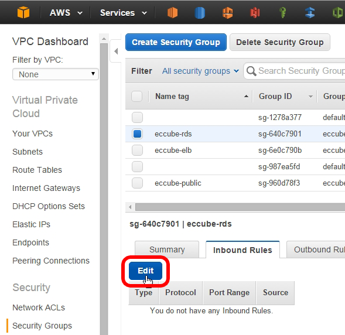Uncheck the eccube-rds row checkbox
345x335 pixels.
(x=137, y=134)
